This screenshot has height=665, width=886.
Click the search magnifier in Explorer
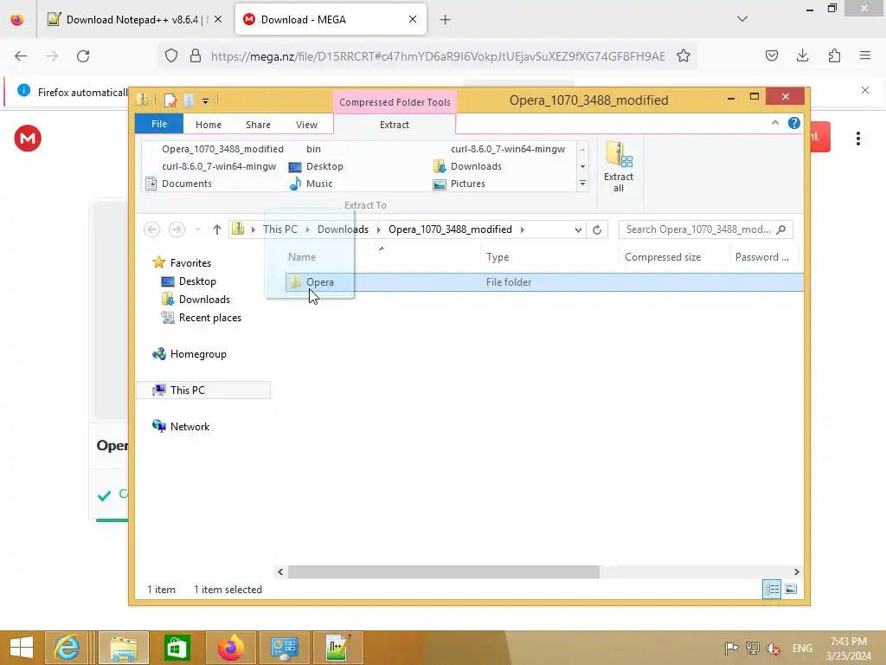click(781, 229)
